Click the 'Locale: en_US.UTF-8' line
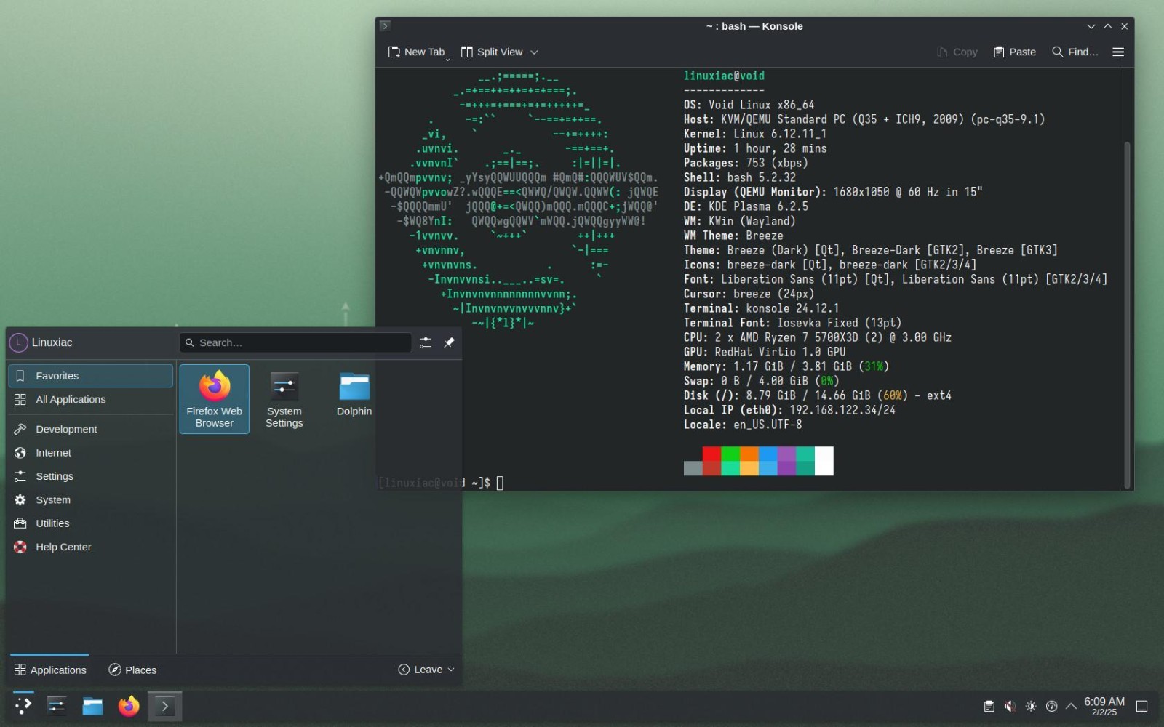 742,425
